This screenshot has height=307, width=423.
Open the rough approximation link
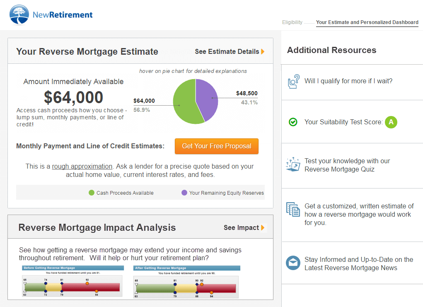pos(82,166)
